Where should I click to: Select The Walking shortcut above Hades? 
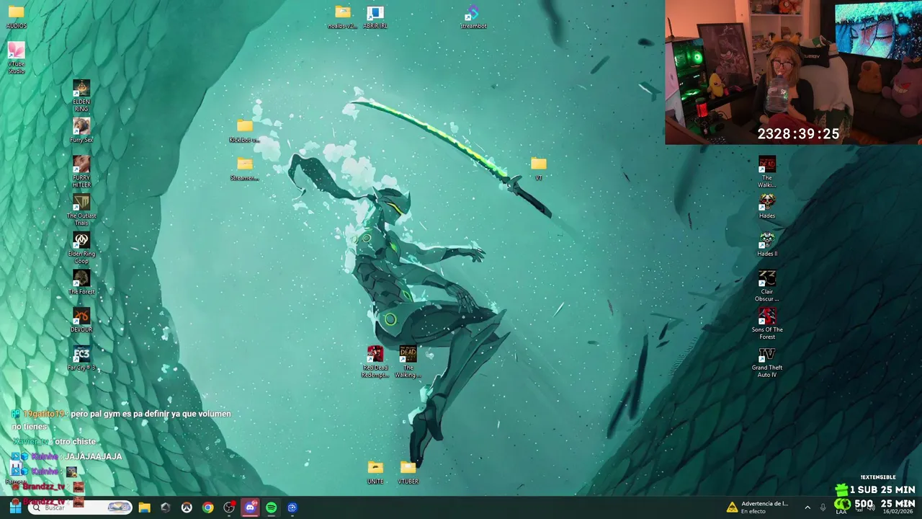767,172
